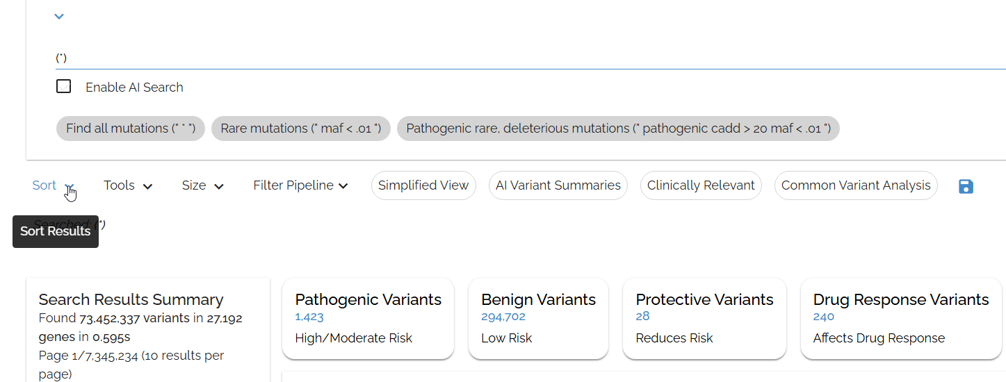
Task: Click the Pathogenic Variants count 1,423
Action: [309, 317]
